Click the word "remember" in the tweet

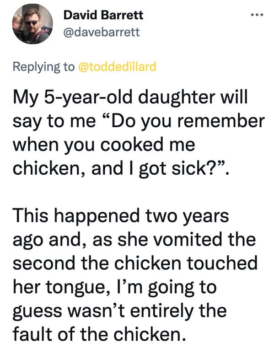pos(220,121)
